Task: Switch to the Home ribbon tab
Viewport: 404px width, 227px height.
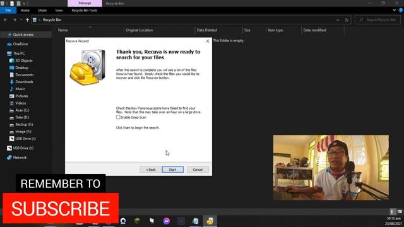Action: point(25,10)
